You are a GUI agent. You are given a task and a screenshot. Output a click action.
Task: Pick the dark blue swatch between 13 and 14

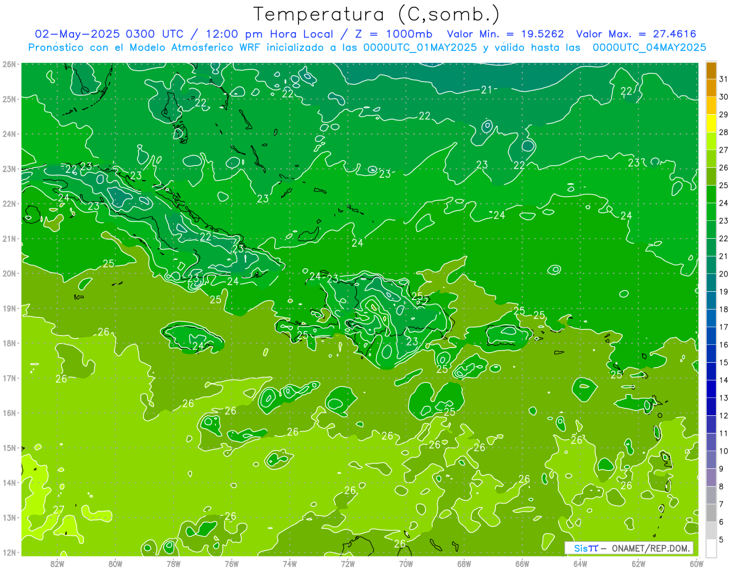(x=711, y=389)
